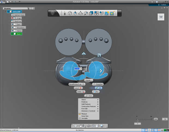The width and height of the screenshot is (169, 132).
Task: Click the save icon in title bar
Action: tap(14, 2)
